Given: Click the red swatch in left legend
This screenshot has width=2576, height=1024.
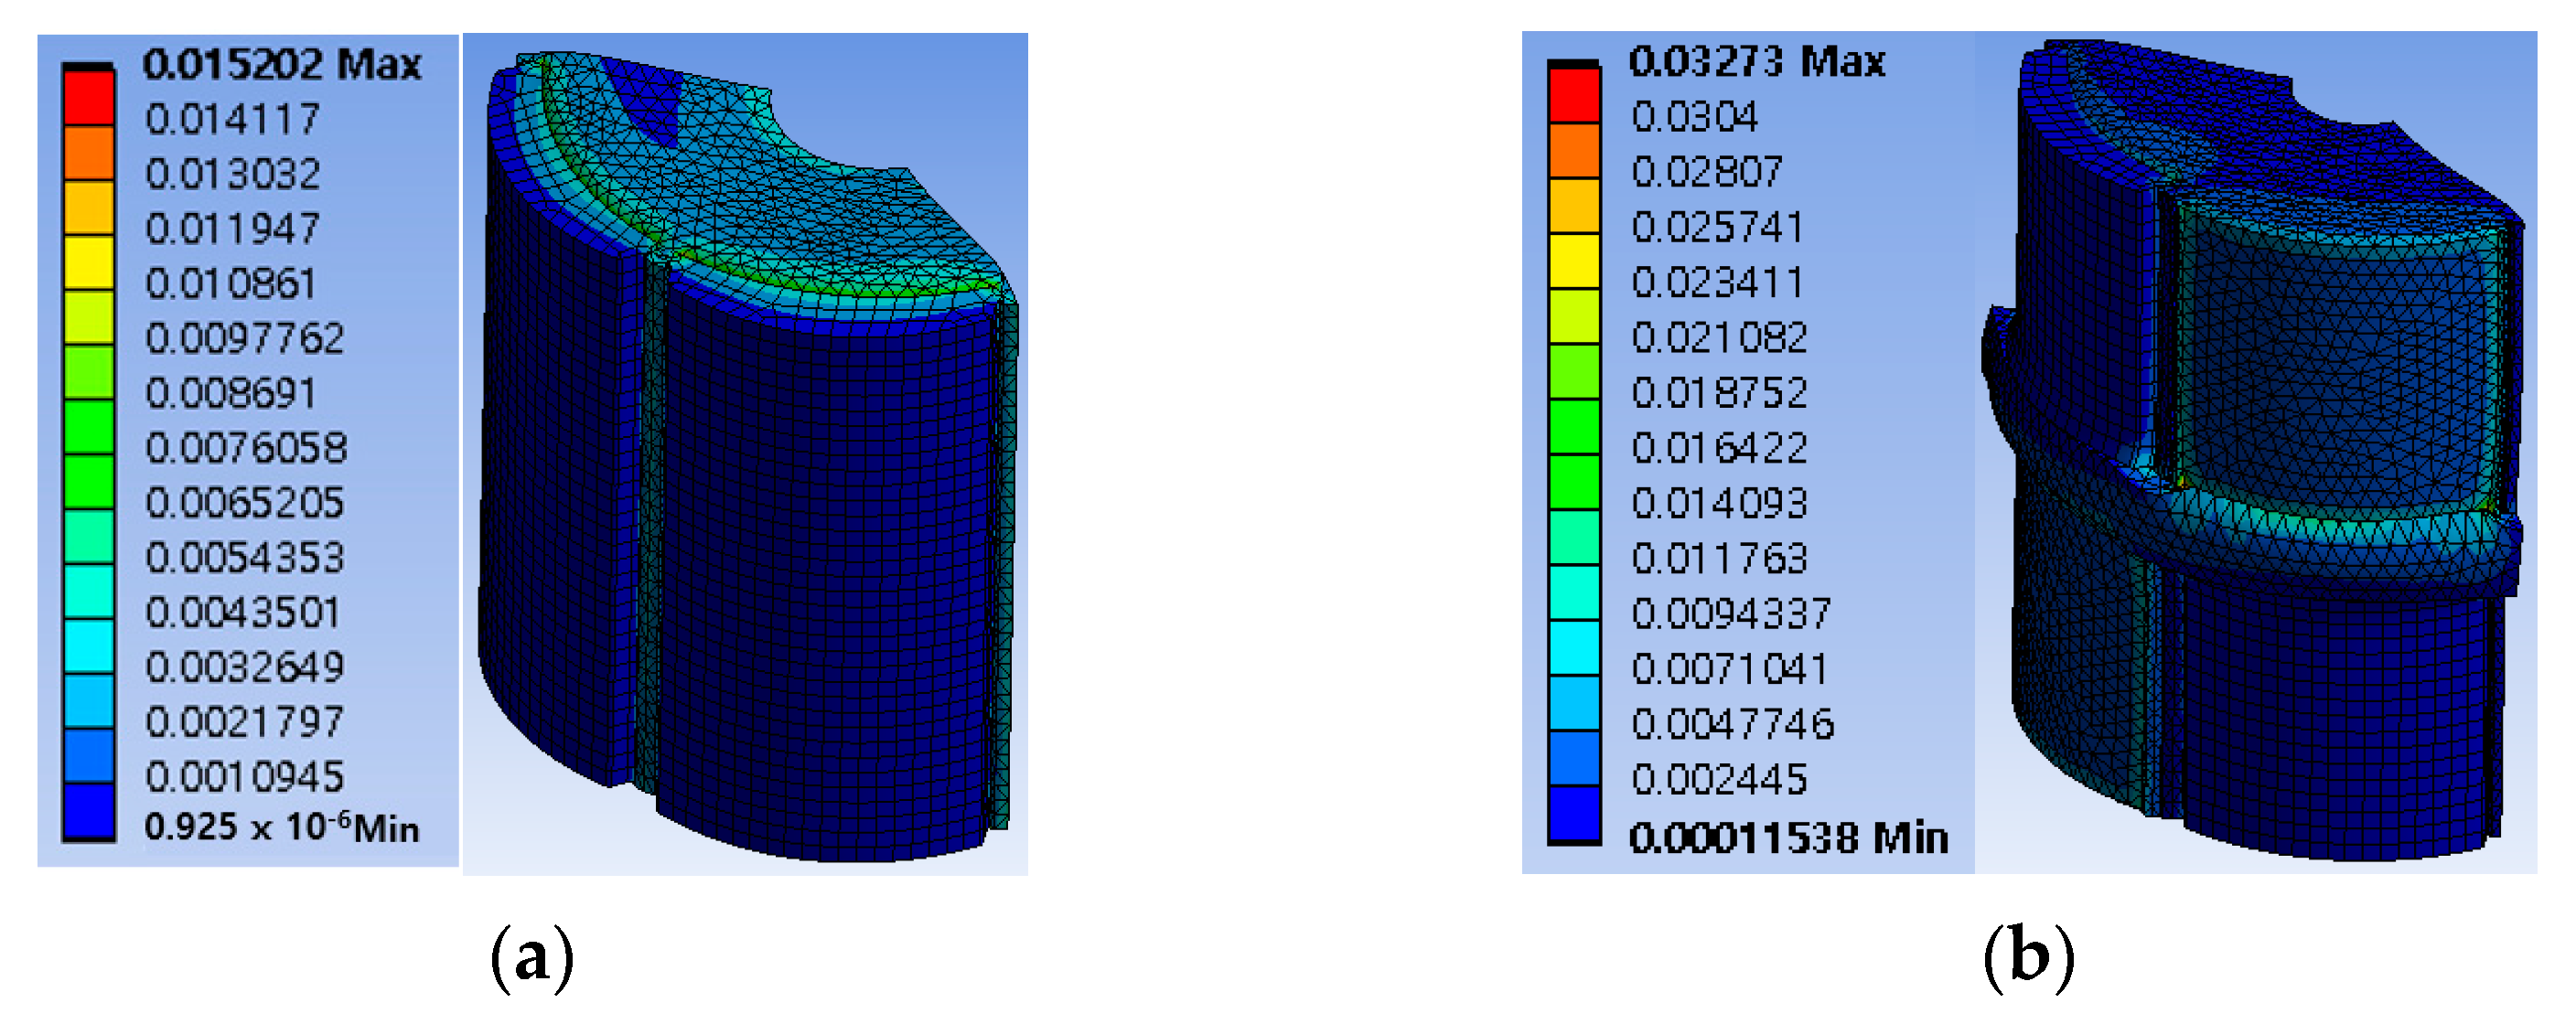Looking at the screenshot, I should (88, 97).
